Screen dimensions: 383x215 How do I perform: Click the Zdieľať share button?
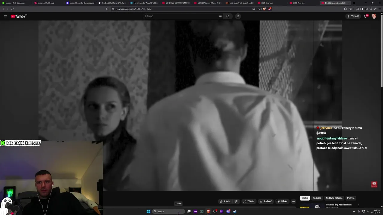[x=249, y=201]
